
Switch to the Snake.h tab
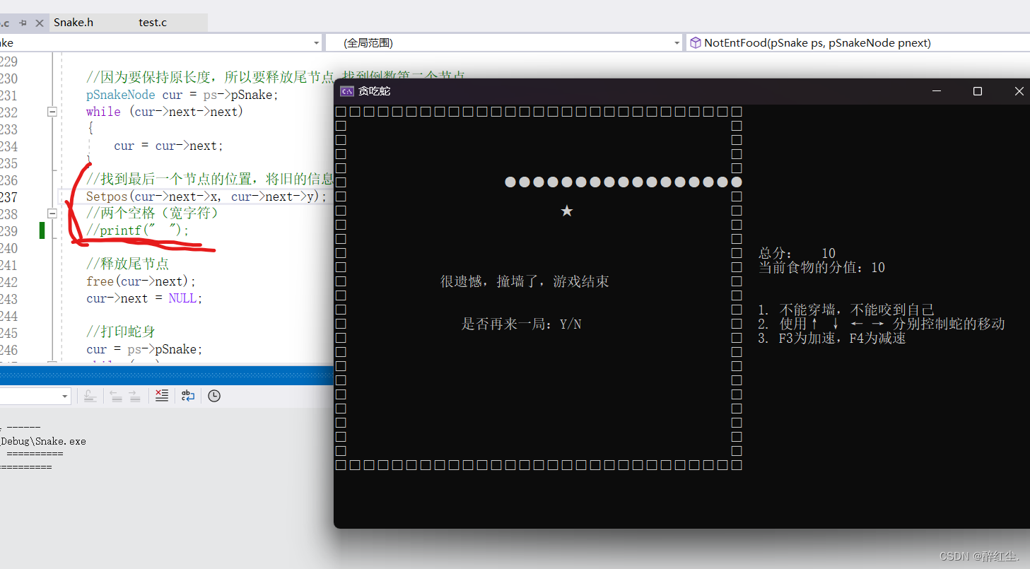click(74, 23)
